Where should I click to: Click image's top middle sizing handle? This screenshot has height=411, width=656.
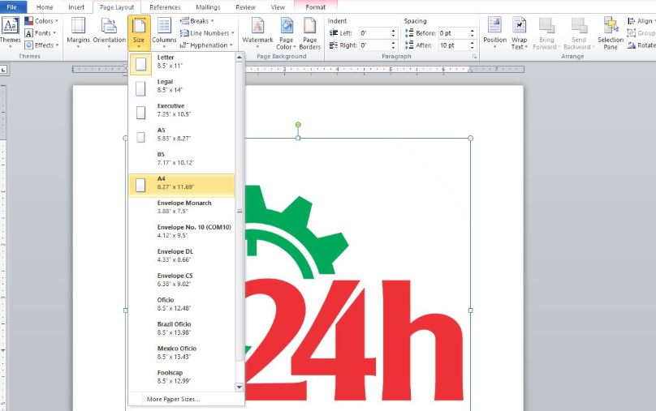coord(298,138)
